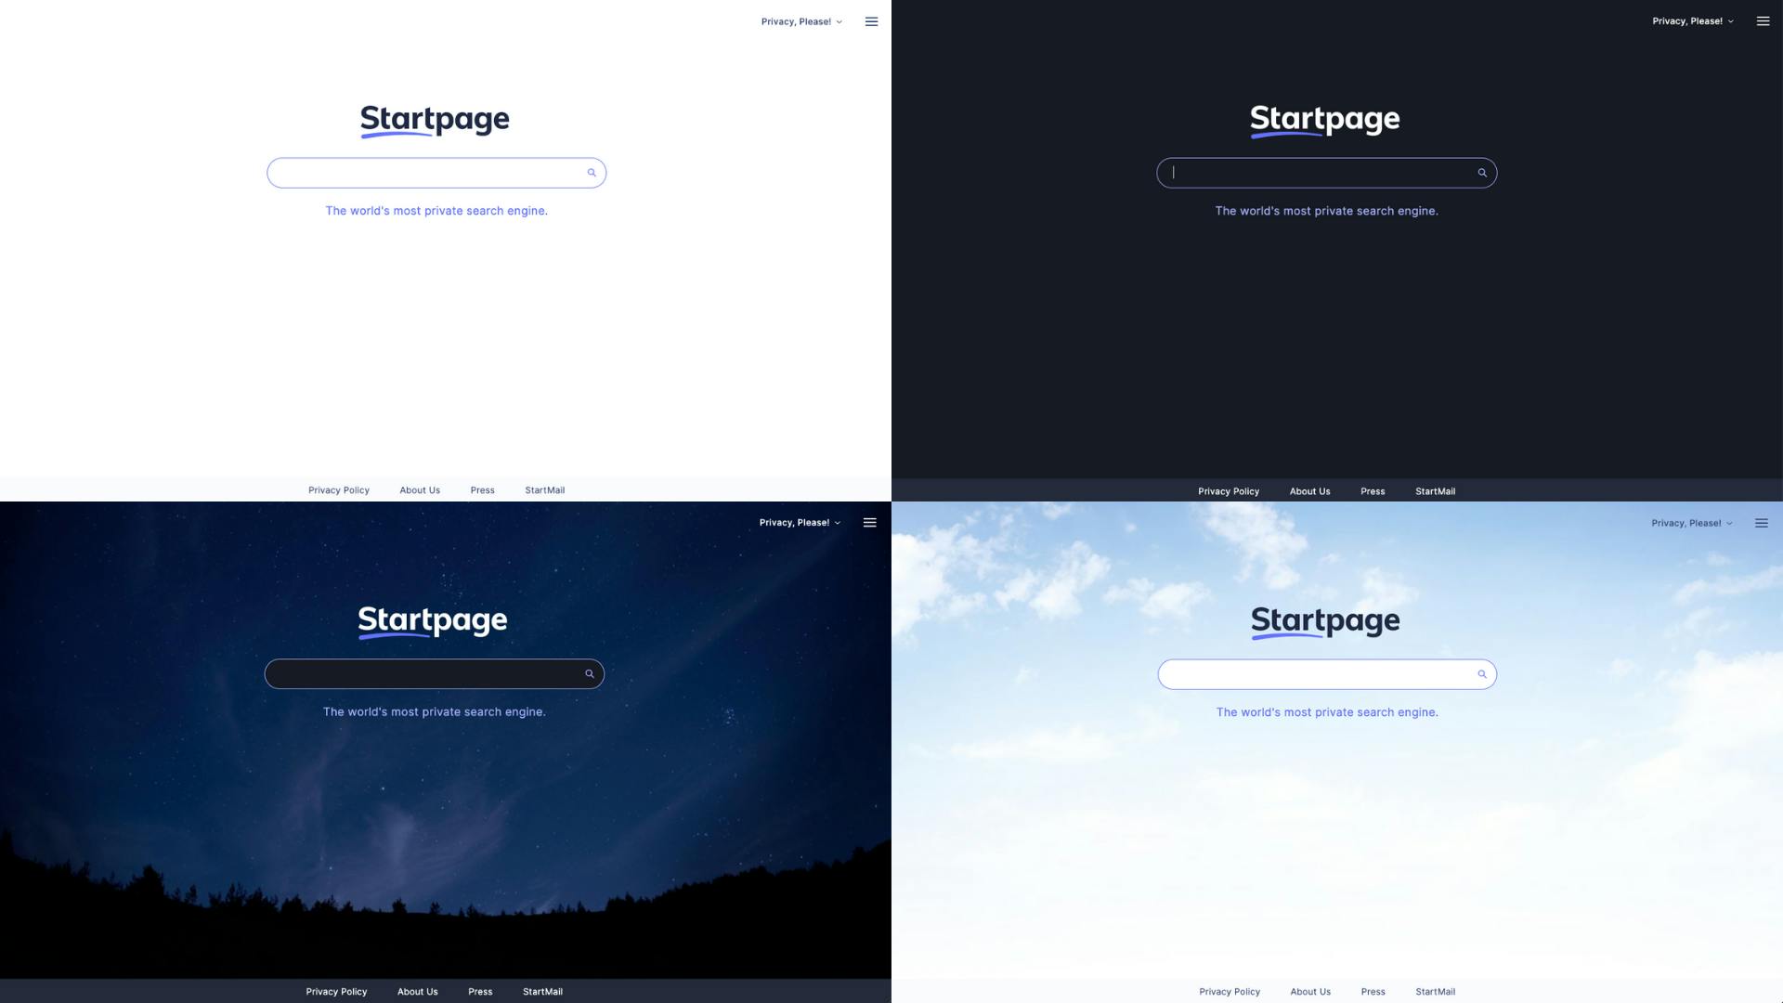
Task: Click the search input field top-left panel
Action: (435, 172)
